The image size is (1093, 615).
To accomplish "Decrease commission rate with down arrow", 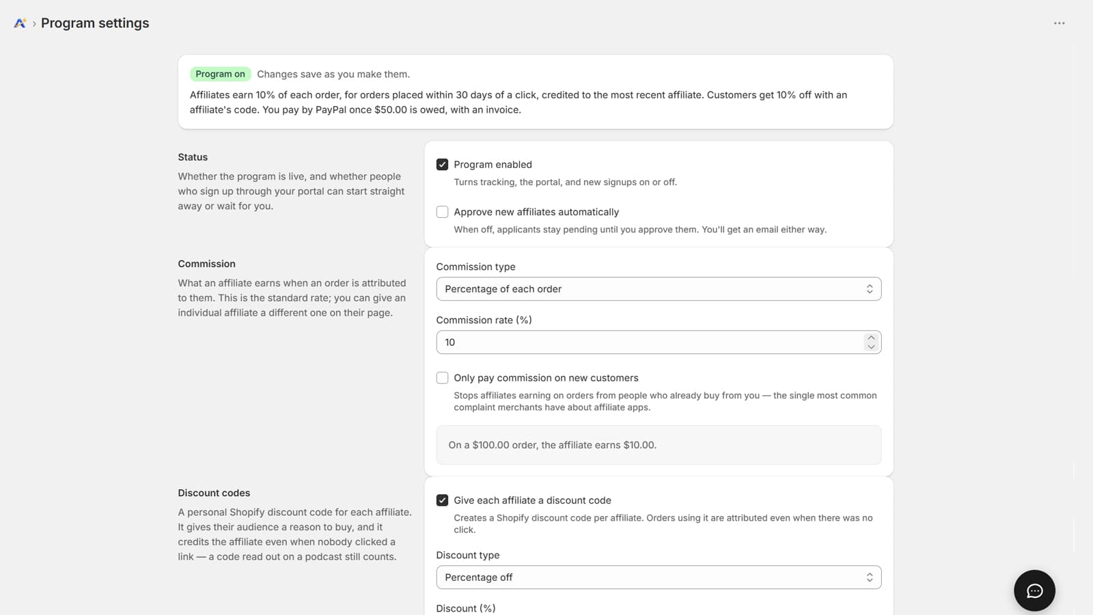I will coord(870,346).
